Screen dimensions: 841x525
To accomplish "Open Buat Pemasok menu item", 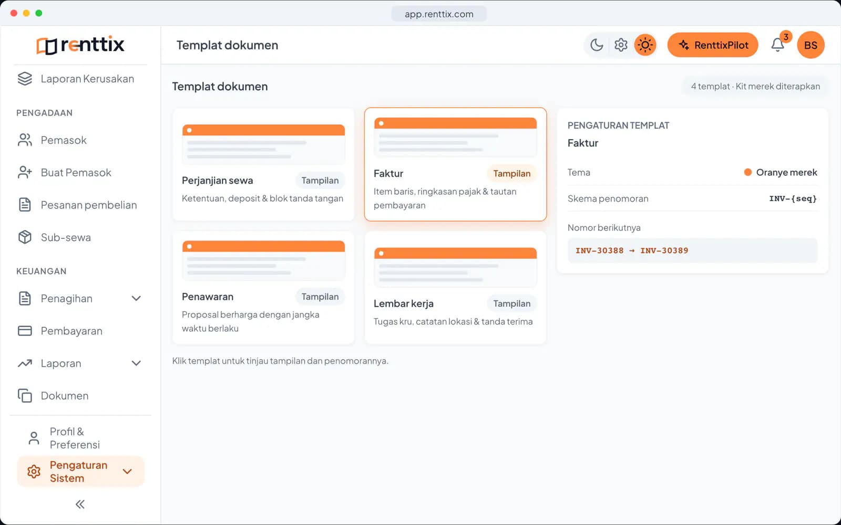I will click(80, 172).
